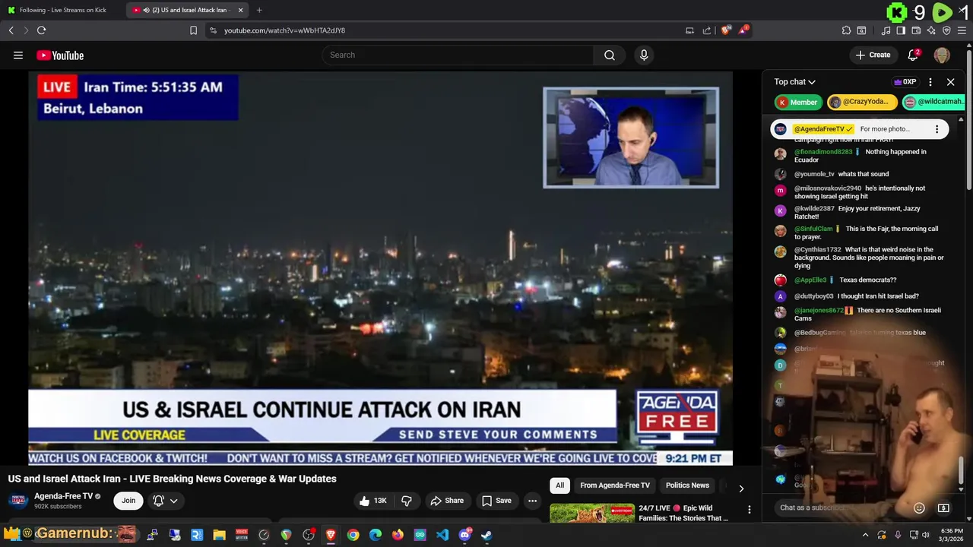
Task: Start voice search with the microphone icon
Action: pos(644,55)
